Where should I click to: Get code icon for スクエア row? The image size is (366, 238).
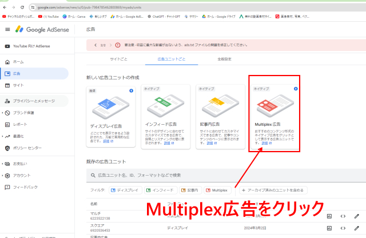(343, 228)
